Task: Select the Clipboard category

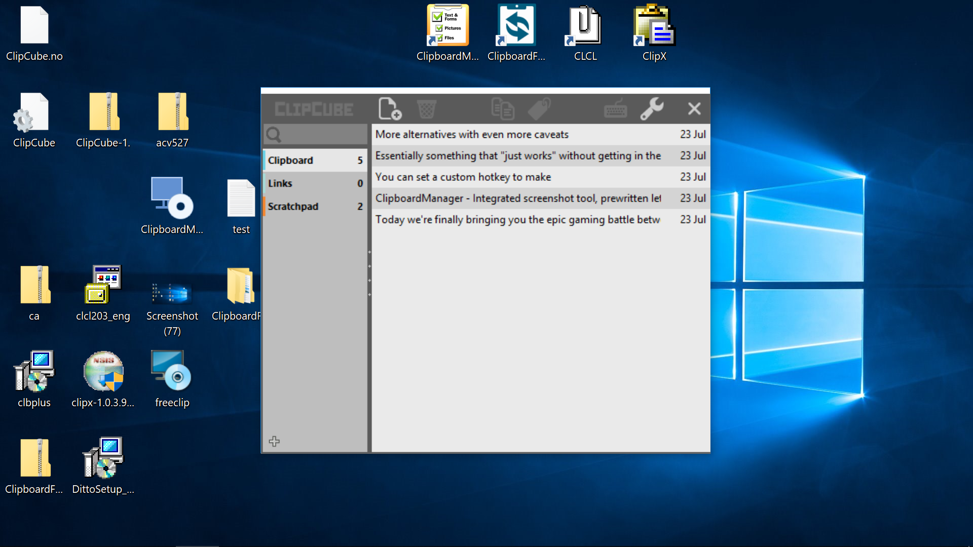Action: [x=314, y=160]
